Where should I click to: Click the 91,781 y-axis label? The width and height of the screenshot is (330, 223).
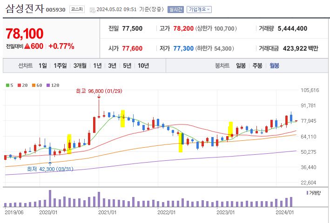pyautogui.click(x=308, y=105)
